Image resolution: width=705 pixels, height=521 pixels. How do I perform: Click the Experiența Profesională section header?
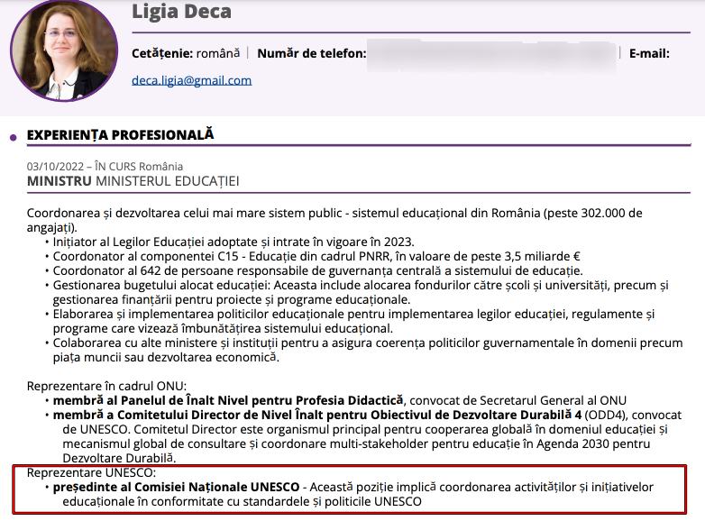click(120, 134)
